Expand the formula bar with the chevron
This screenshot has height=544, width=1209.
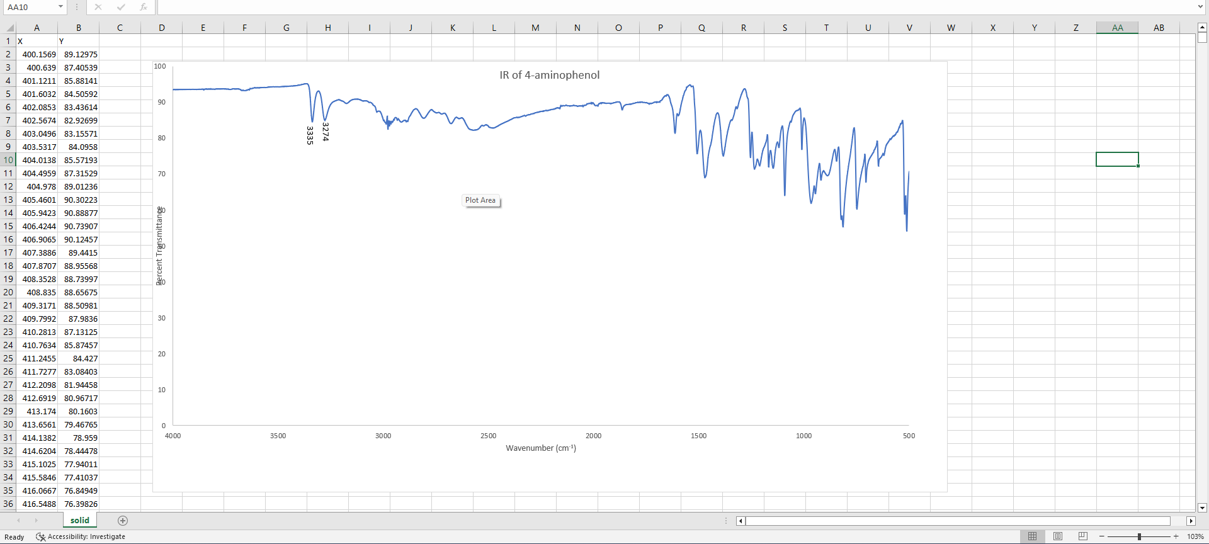(1201, 7)
